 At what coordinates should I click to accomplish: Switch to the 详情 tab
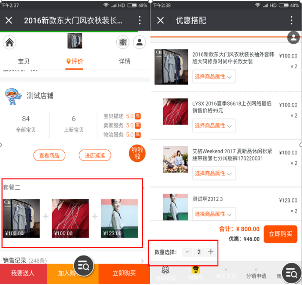coord(124,61)
